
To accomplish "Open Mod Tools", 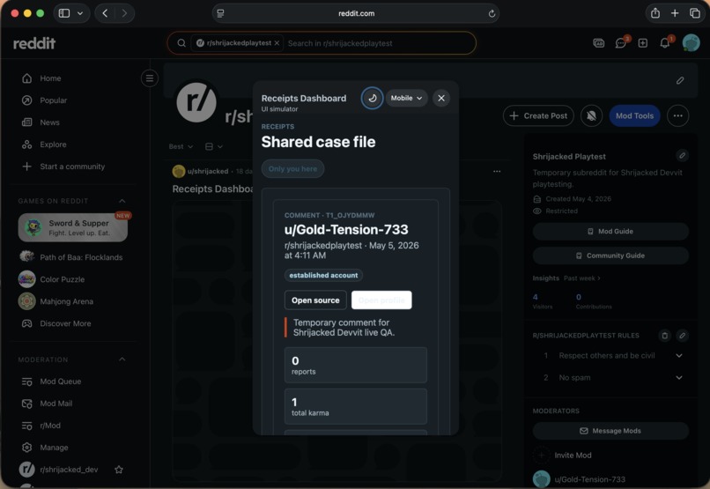I will 634,116.
